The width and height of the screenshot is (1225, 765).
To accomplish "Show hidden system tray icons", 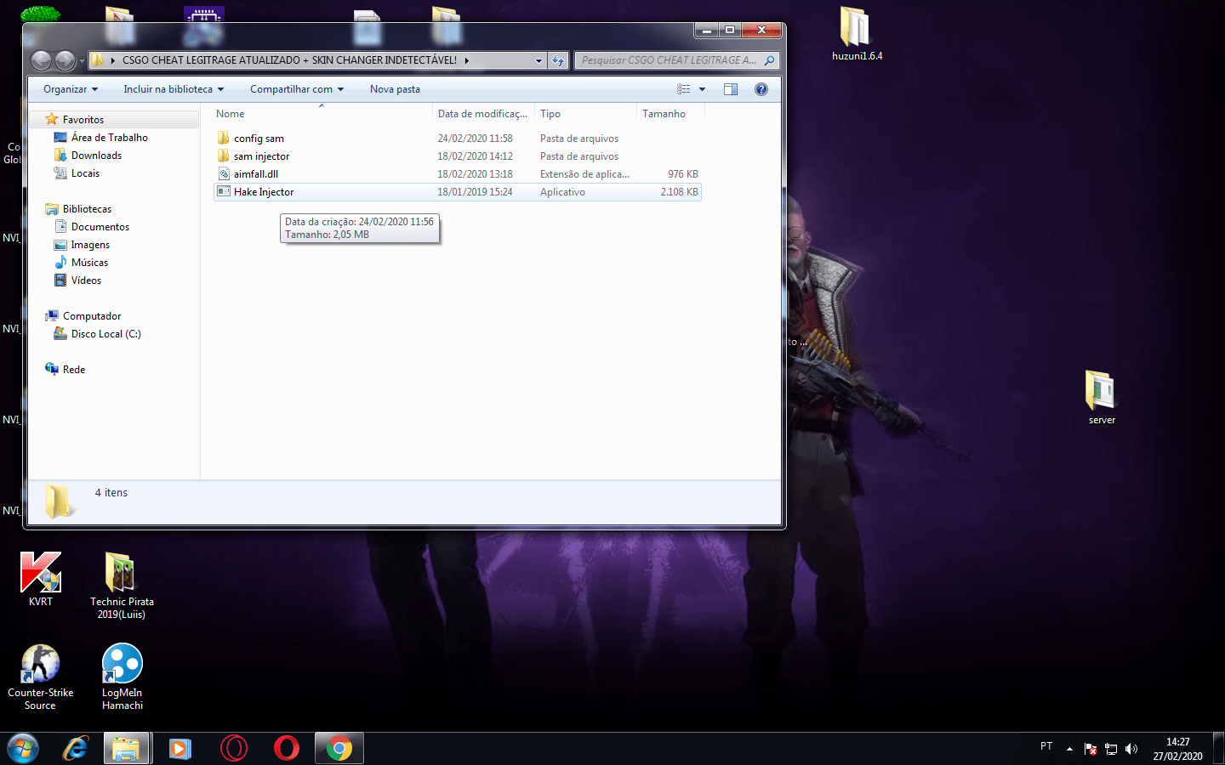I will tap(1069, 749).
